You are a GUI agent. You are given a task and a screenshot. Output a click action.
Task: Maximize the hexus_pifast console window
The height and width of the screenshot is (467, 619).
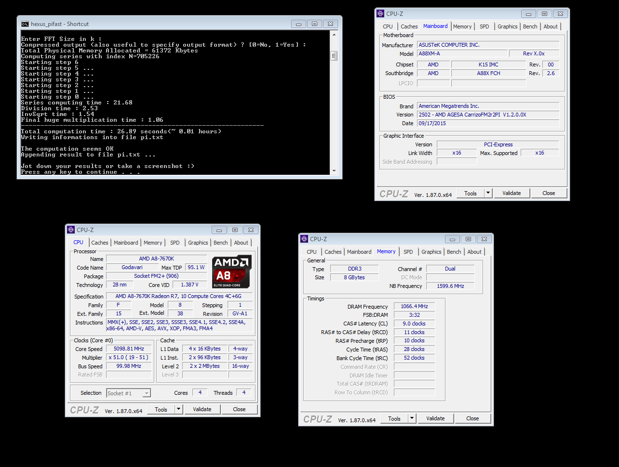(x=314, y=24)
